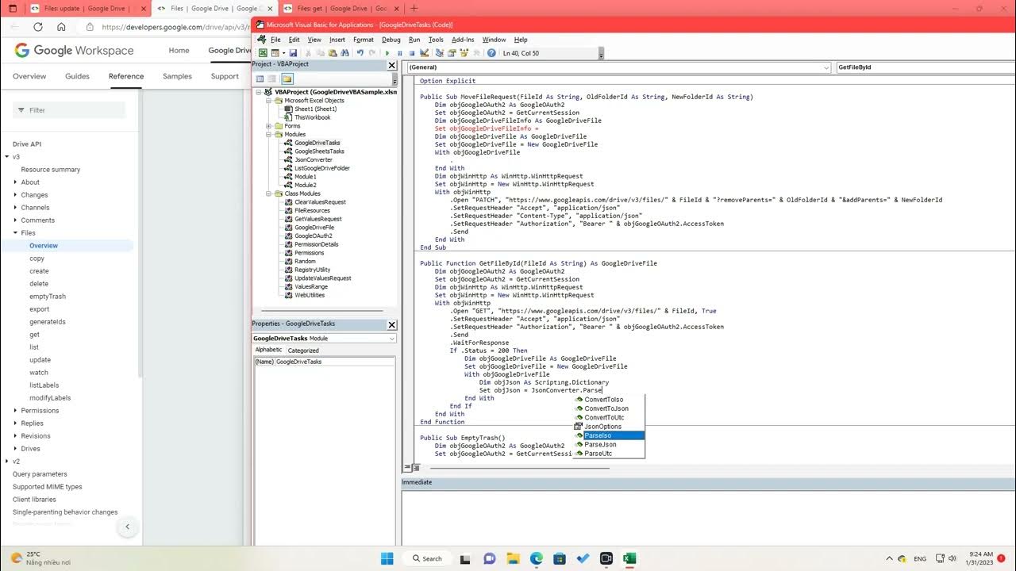Click browser reload icon in Chrome

pos(37,26)
